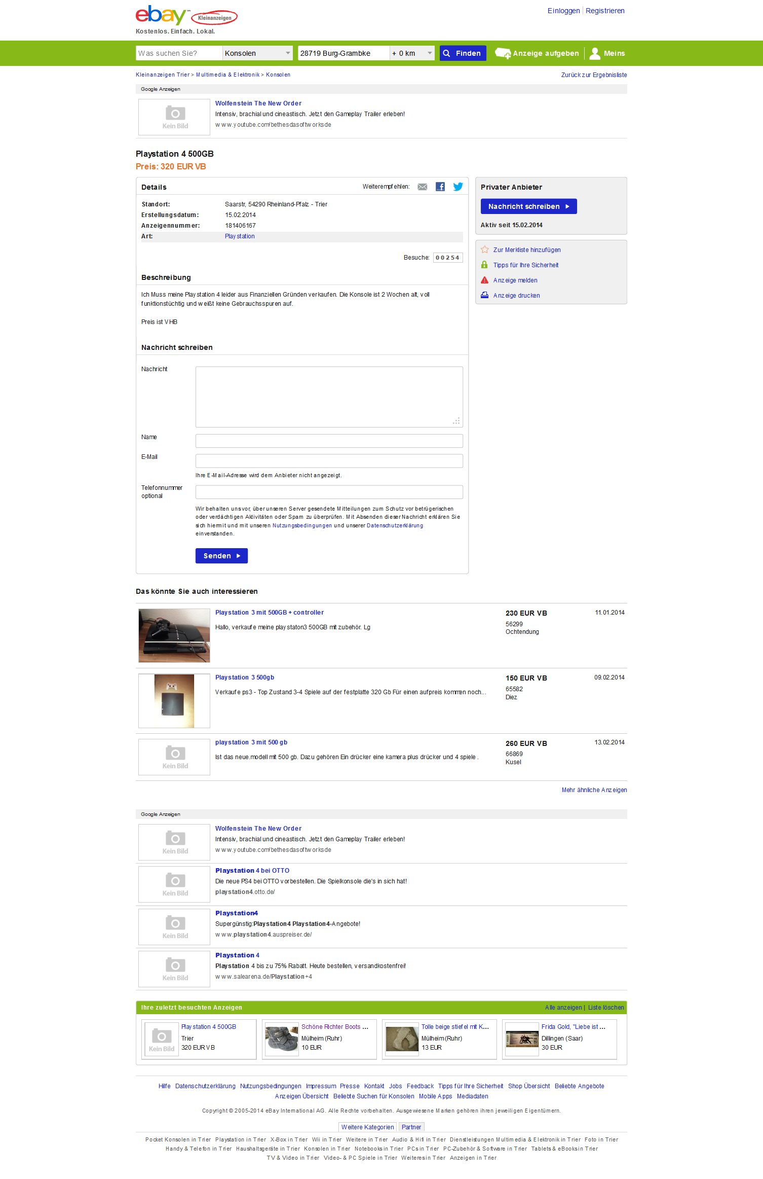Open recently viewed Playstation 4 500GB
This screenshot has height=1179, width=763.
pyautogui.click(x=209, y=1027)
